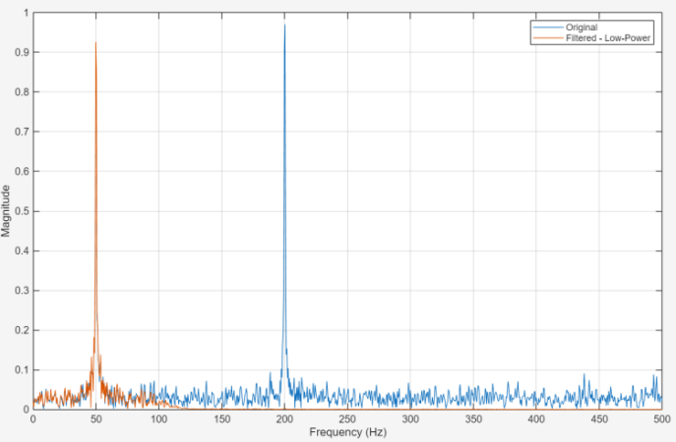Click the top of the blue 200 Hz peak

284,26
